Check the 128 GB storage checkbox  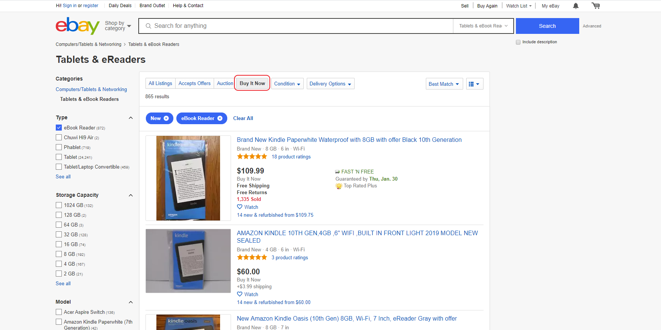(59, 215)
